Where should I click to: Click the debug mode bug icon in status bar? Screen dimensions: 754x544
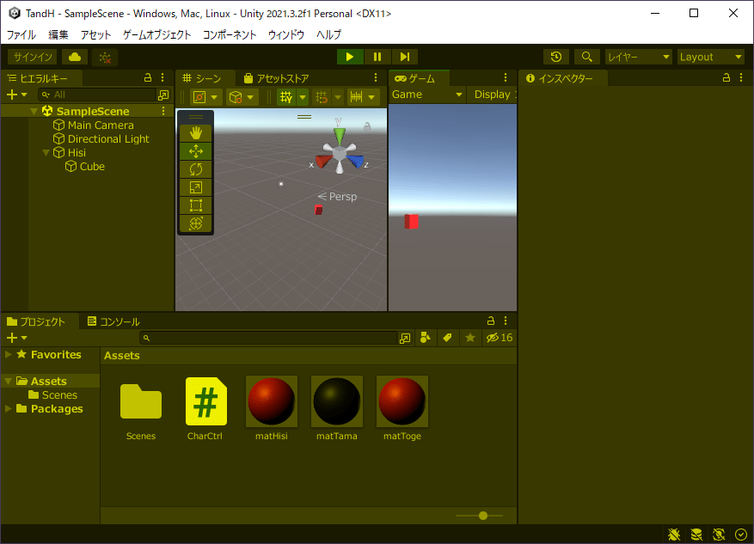tap(674, 534)
